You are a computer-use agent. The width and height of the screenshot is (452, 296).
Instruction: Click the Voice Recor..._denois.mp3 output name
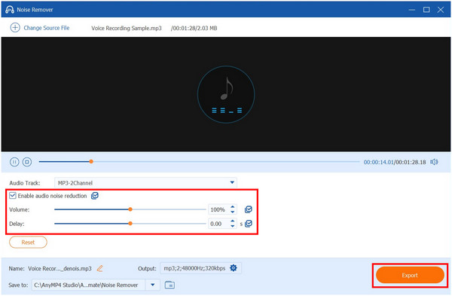[x=60, y=269]
